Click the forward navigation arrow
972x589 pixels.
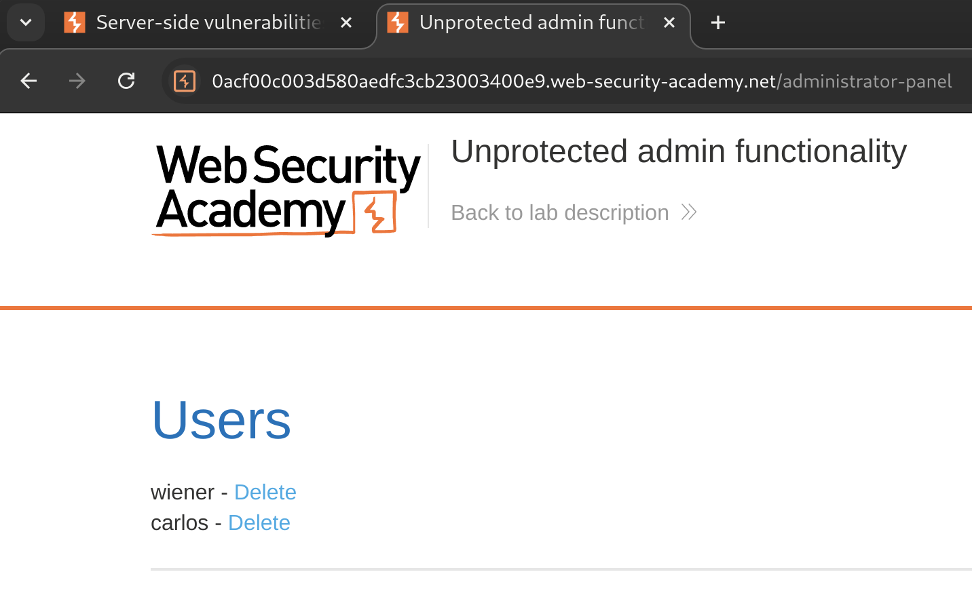[x=77, y=81]
